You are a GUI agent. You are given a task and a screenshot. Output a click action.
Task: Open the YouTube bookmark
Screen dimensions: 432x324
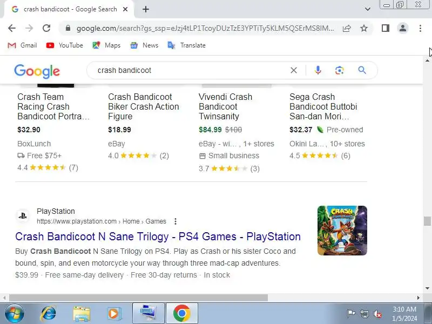click(65, 45)
